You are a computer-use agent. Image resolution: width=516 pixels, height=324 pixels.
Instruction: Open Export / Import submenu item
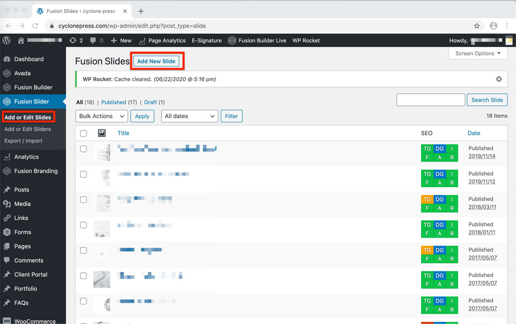23,141
